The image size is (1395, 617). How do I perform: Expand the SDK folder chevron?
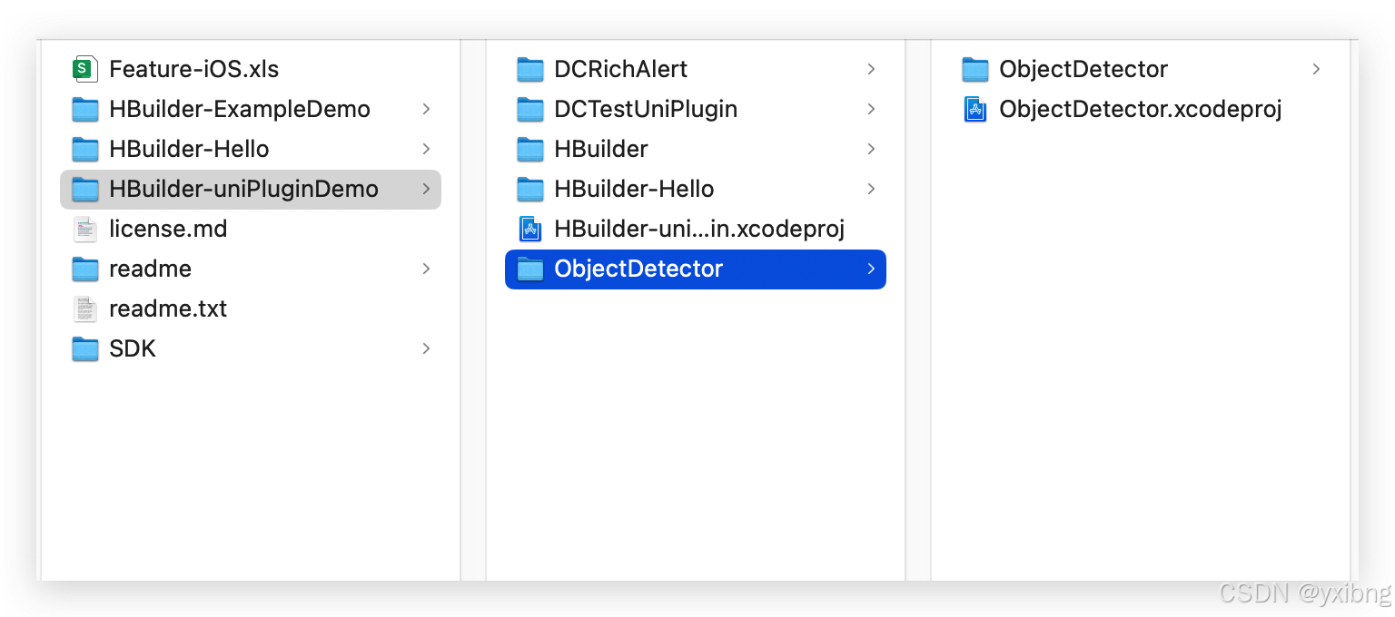click(426, 348)
